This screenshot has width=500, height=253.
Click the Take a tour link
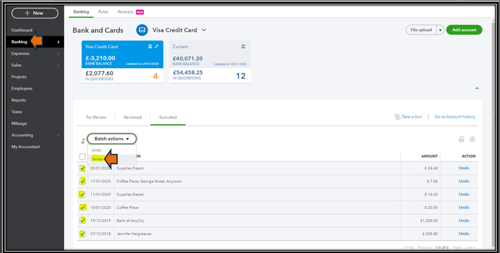412,117
